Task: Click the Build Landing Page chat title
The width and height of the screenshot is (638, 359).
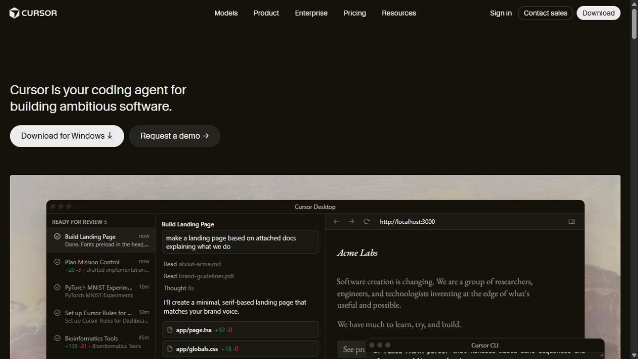Action: [x=188, y=224]
